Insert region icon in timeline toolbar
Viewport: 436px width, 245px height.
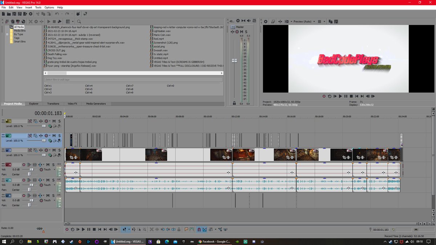[x=191, y=229]
